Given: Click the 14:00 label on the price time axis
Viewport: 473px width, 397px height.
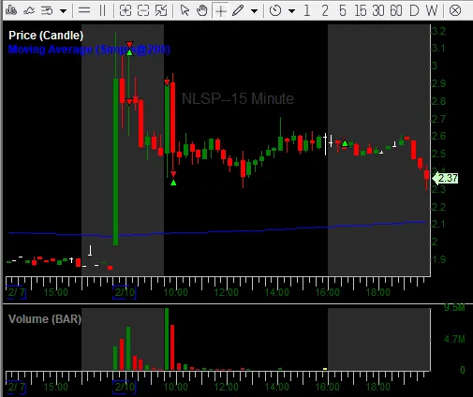Looking at the screenshot, I should tap(276, 293).
